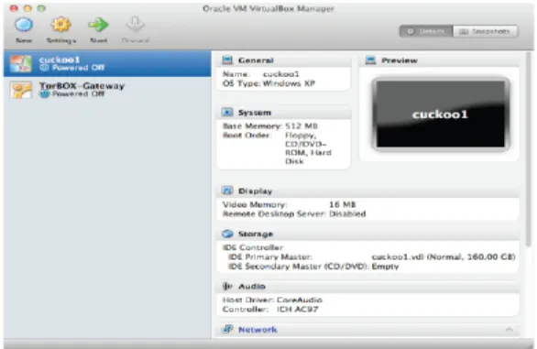Open the Network section header link

tap(258, 330)
